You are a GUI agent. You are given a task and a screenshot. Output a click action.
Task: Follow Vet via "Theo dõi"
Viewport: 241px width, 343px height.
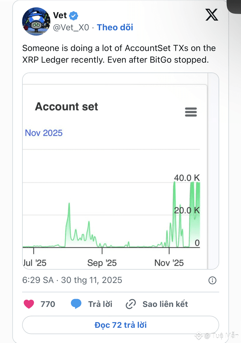(115, 27)
